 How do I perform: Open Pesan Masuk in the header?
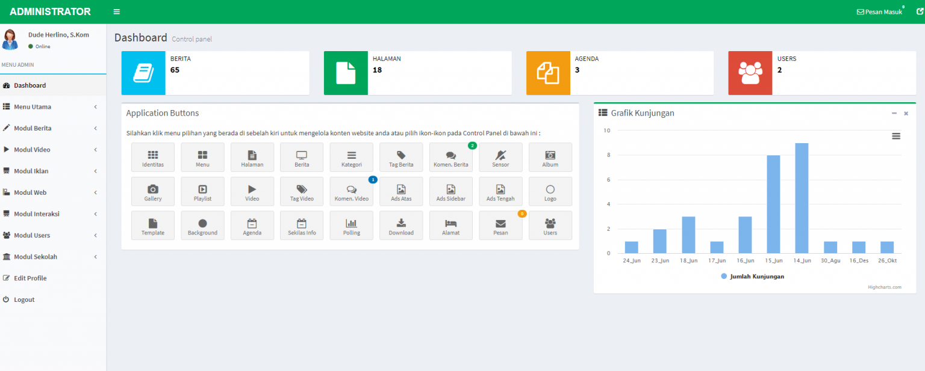point(880,12)
